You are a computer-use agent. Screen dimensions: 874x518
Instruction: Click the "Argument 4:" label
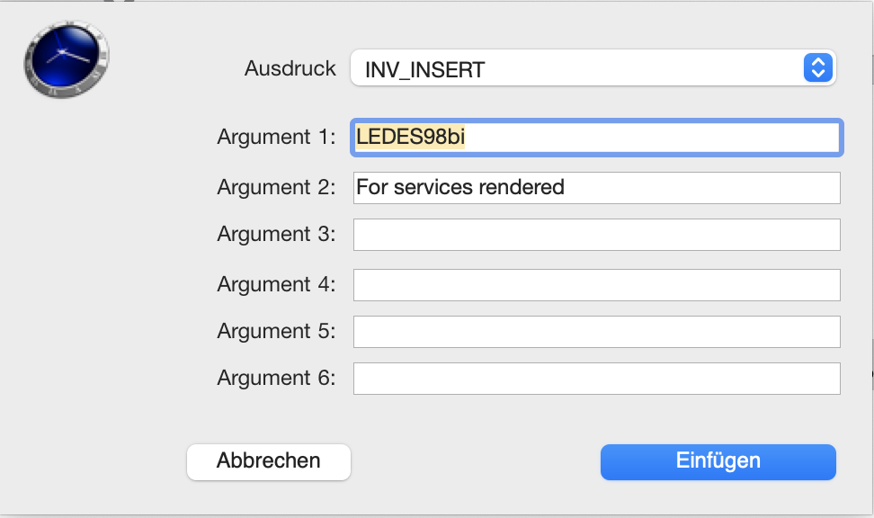[276, 284]
